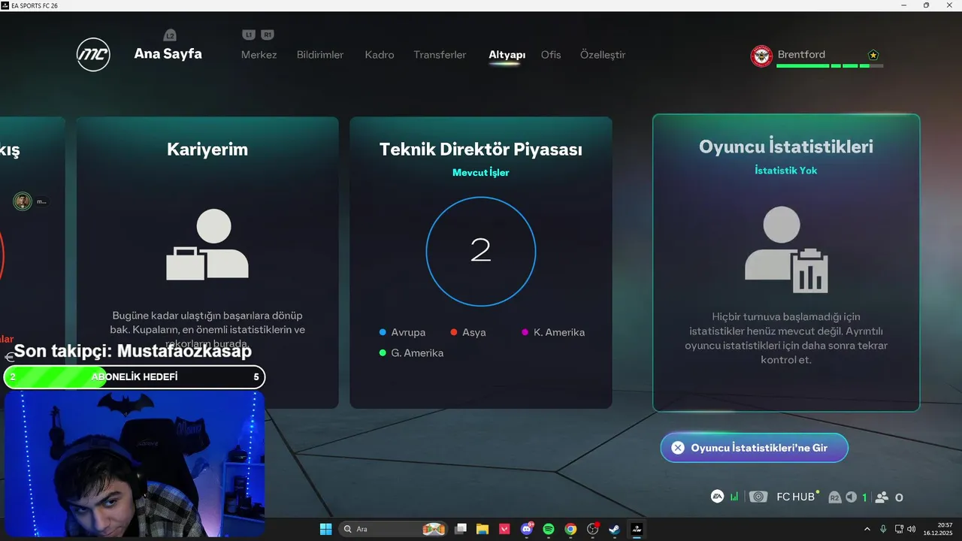Image resolution: width=962 pixels, height=541 pixels.
Task: Click the circle showing 2 available jobs
Action: click(481, 252)
